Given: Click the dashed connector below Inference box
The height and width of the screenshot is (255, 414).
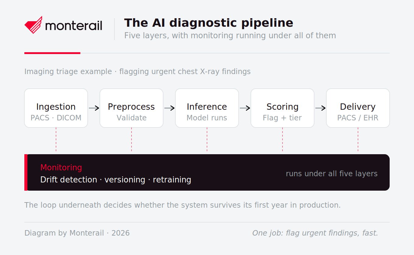Looking at the screenshot, I should pos(207,140).
